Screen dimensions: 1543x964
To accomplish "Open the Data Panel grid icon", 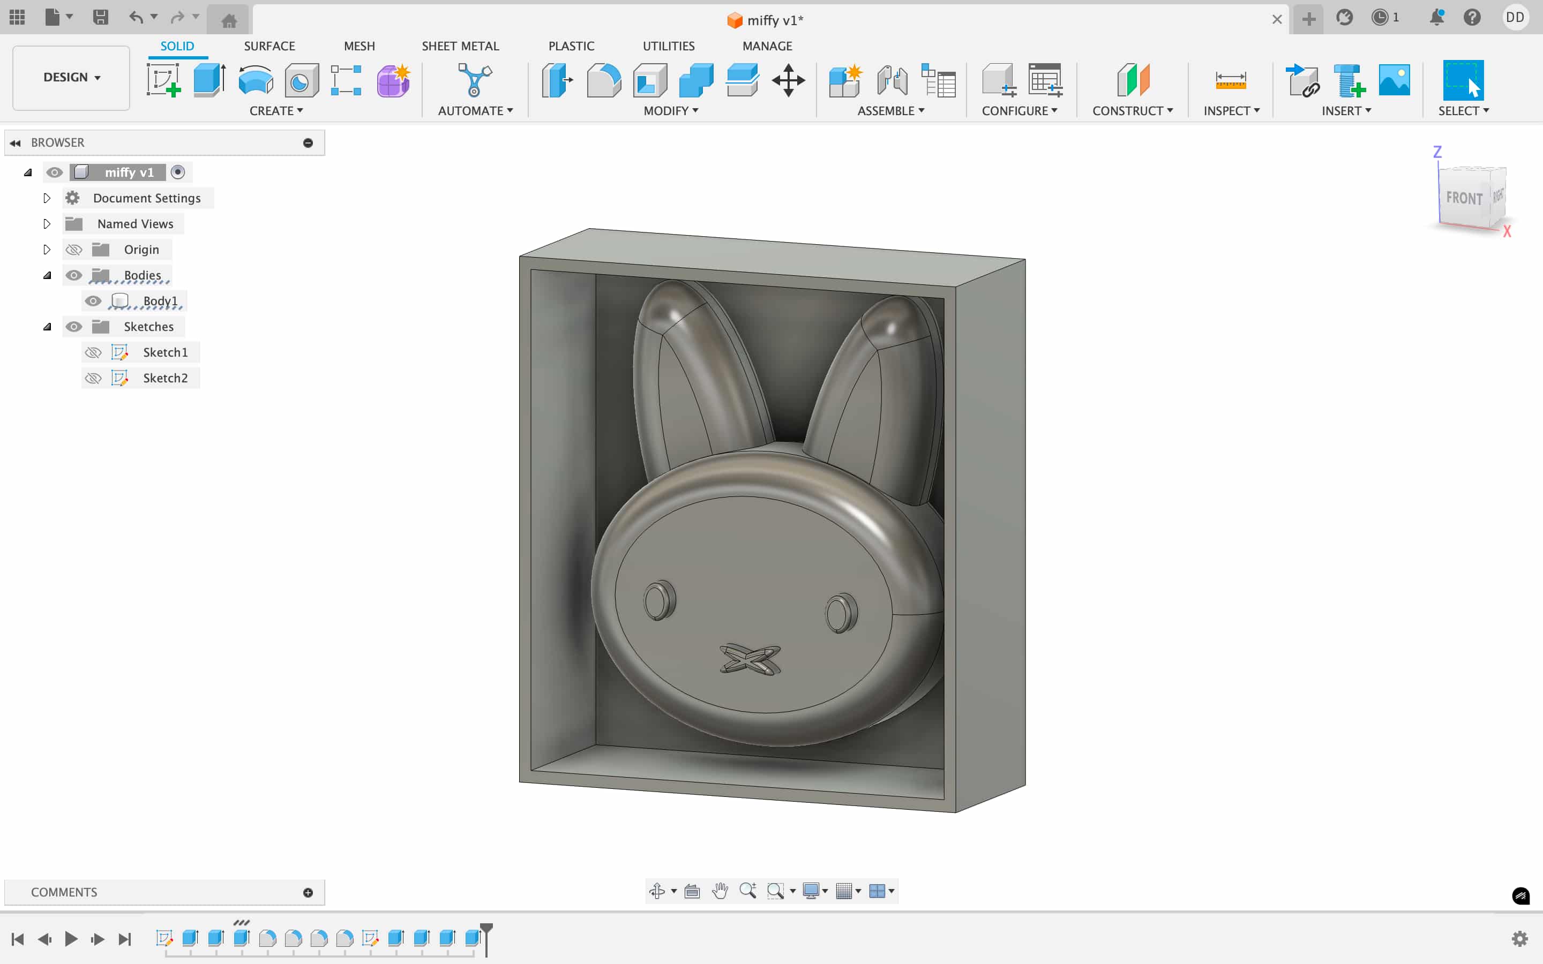I will tap(17, 17).
